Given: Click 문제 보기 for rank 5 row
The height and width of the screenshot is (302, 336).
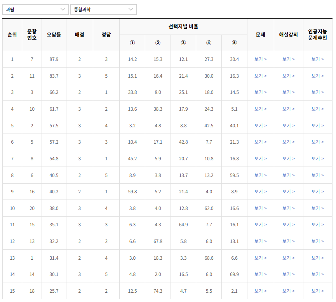Looking at the screenshot, I should [x=261, y=125].
